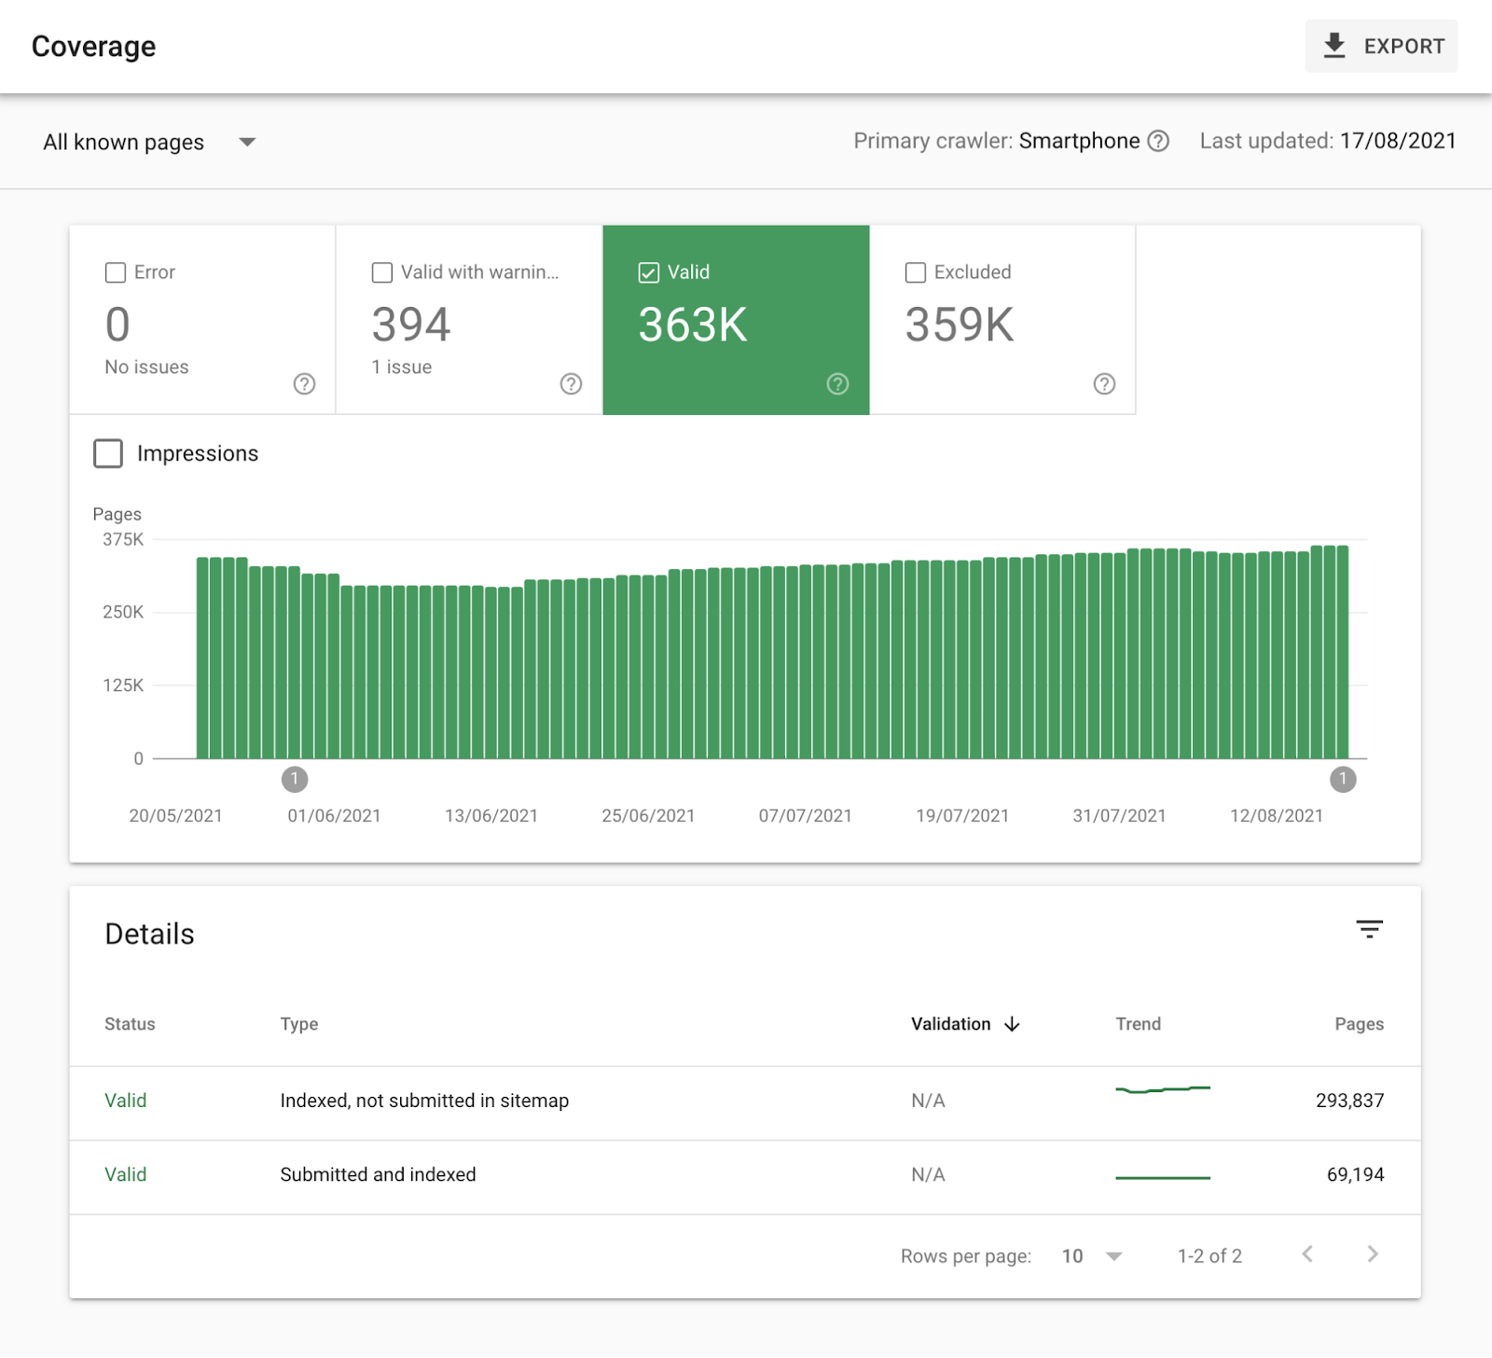The height and width of the screenshot is (1358, 1492).
Task: Go to previous page of details rows
Action: click(x=1307, y=1254)
